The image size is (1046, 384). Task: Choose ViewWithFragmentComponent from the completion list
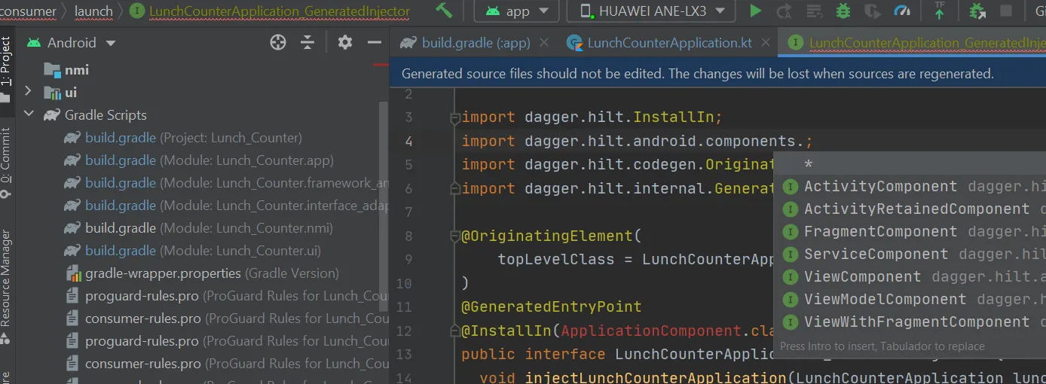(910, 322)
